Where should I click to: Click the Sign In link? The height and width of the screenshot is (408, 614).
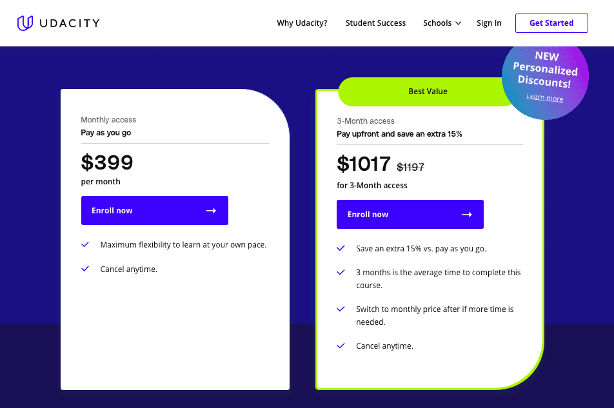tap(489, 23)
